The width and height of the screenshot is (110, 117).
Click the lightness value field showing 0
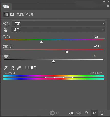[x=99, y=56]
